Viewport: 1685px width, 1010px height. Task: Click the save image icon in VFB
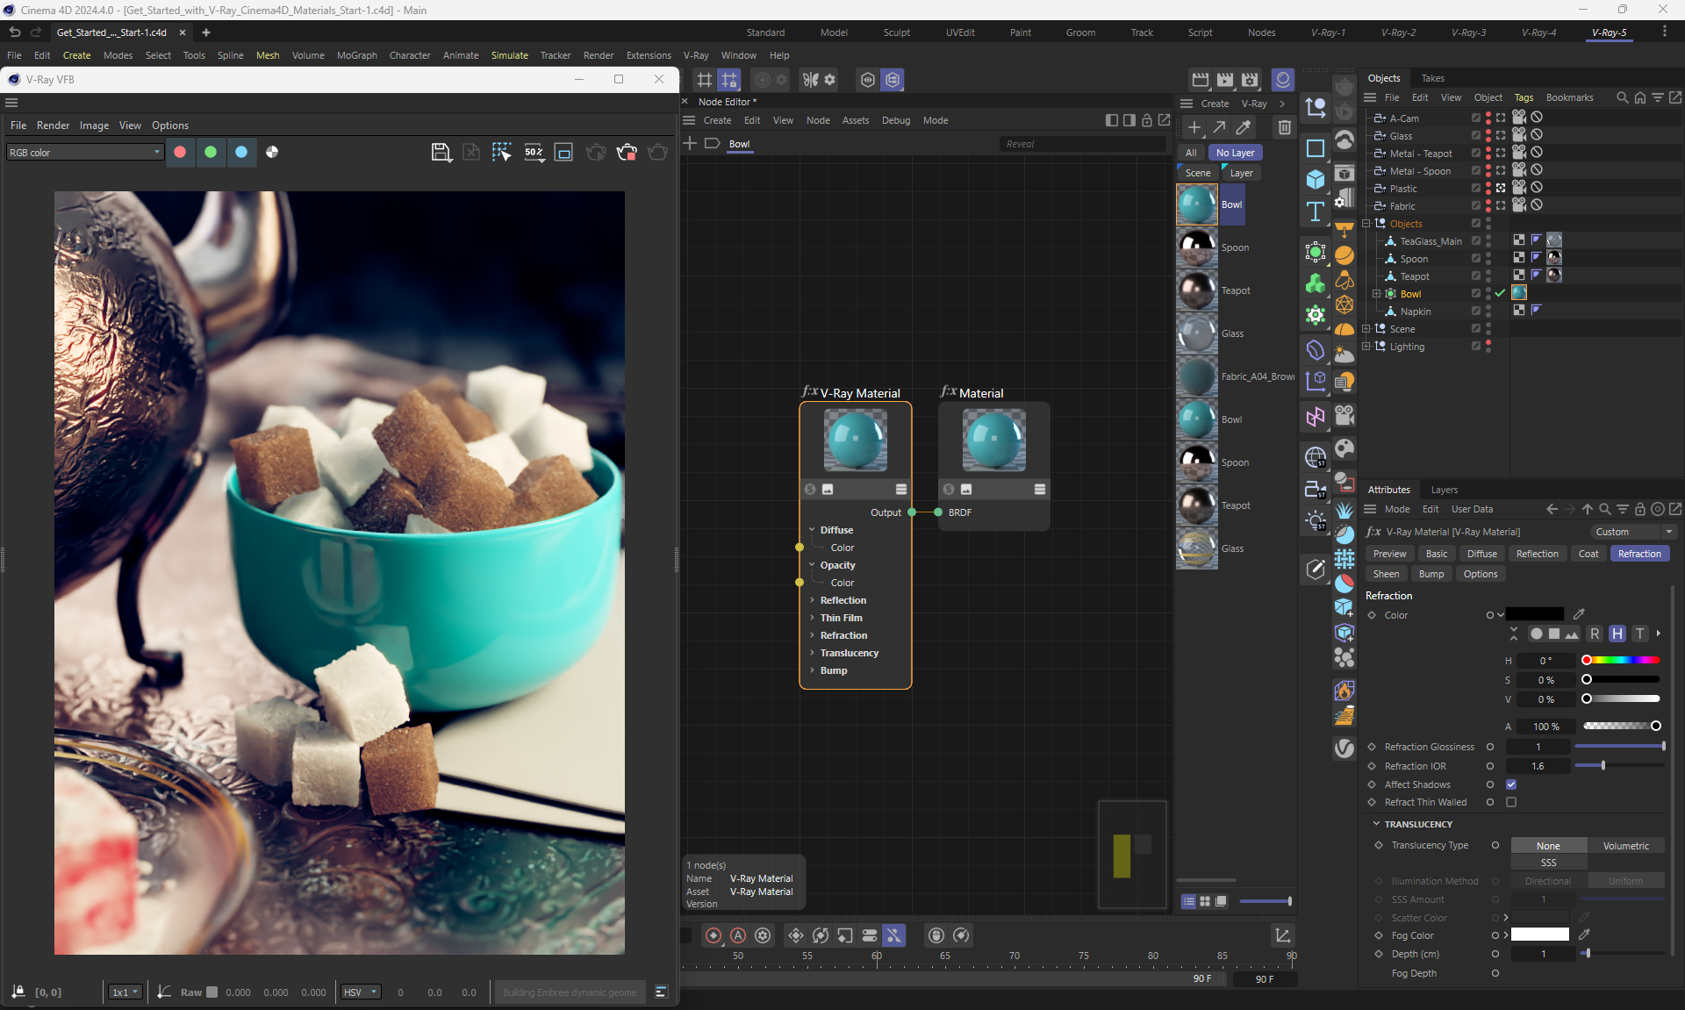tap(441, 153)
